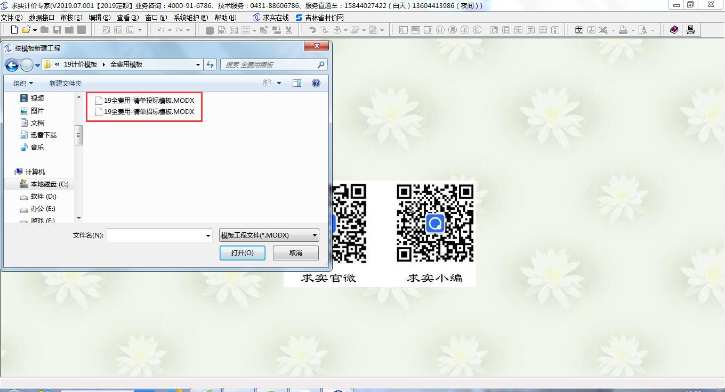725x392 pixels.
Task: Select 文档 in navigation pane
Action: [32, 123]
